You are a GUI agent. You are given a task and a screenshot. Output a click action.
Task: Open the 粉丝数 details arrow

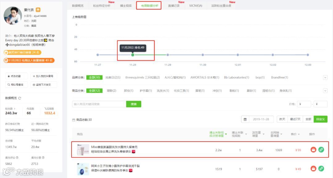[x=15, y=109]
